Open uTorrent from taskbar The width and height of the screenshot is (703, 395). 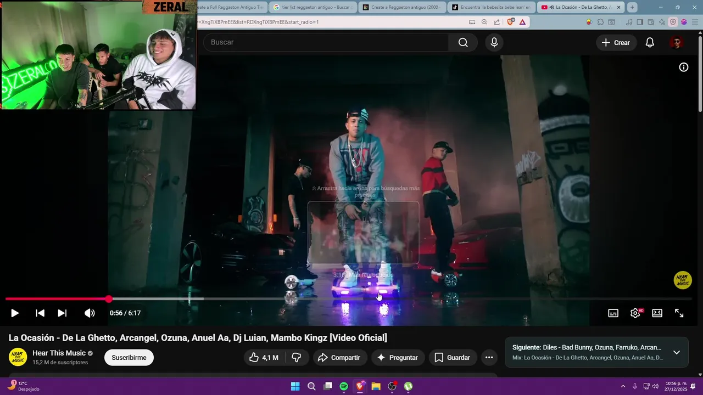tap(409, 386)
